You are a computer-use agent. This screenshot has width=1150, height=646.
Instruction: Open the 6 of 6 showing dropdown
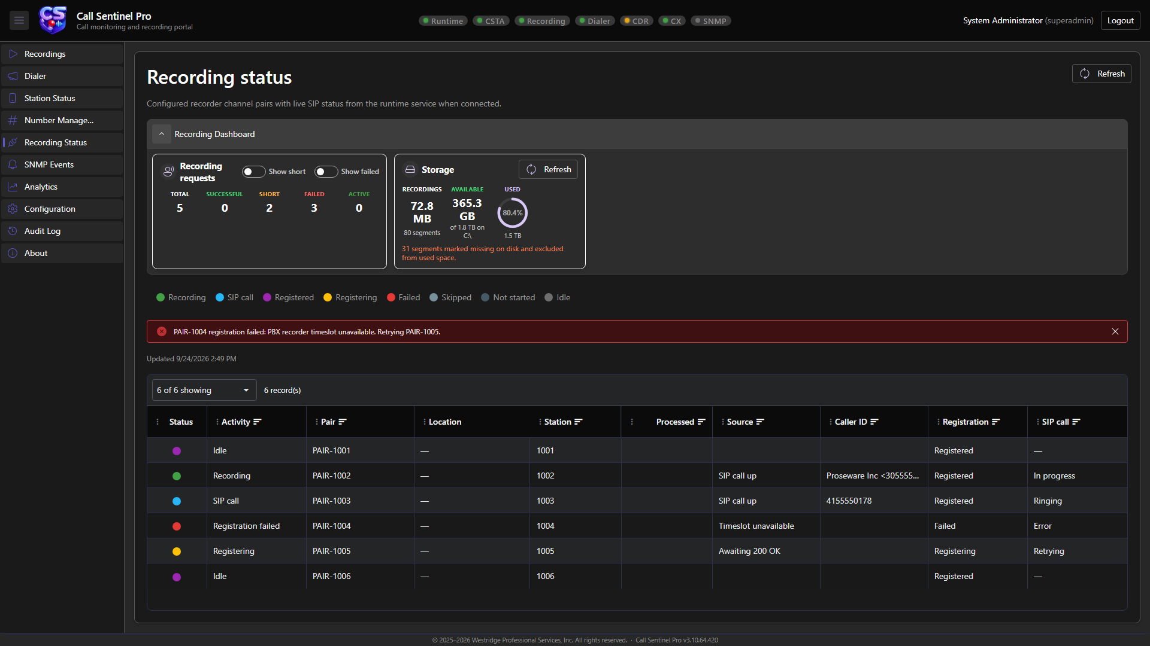204,390
